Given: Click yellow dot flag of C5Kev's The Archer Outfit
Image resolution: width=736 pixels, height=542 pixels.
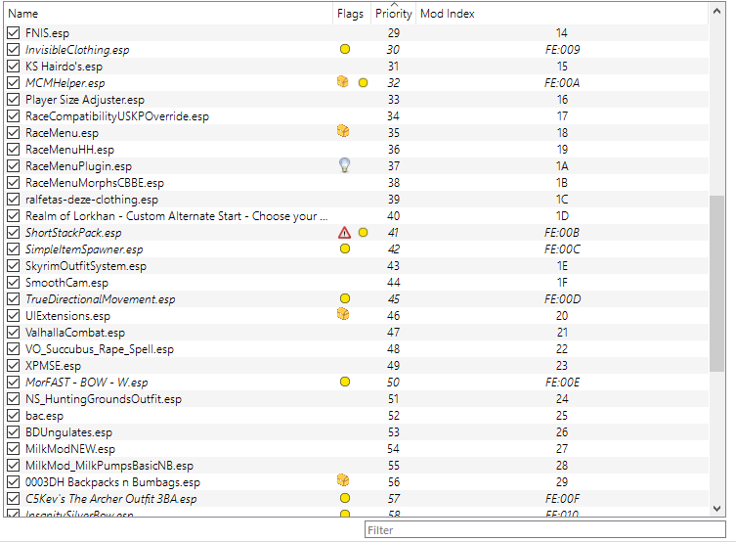Looking at the screenshot, I should [344, 498].
